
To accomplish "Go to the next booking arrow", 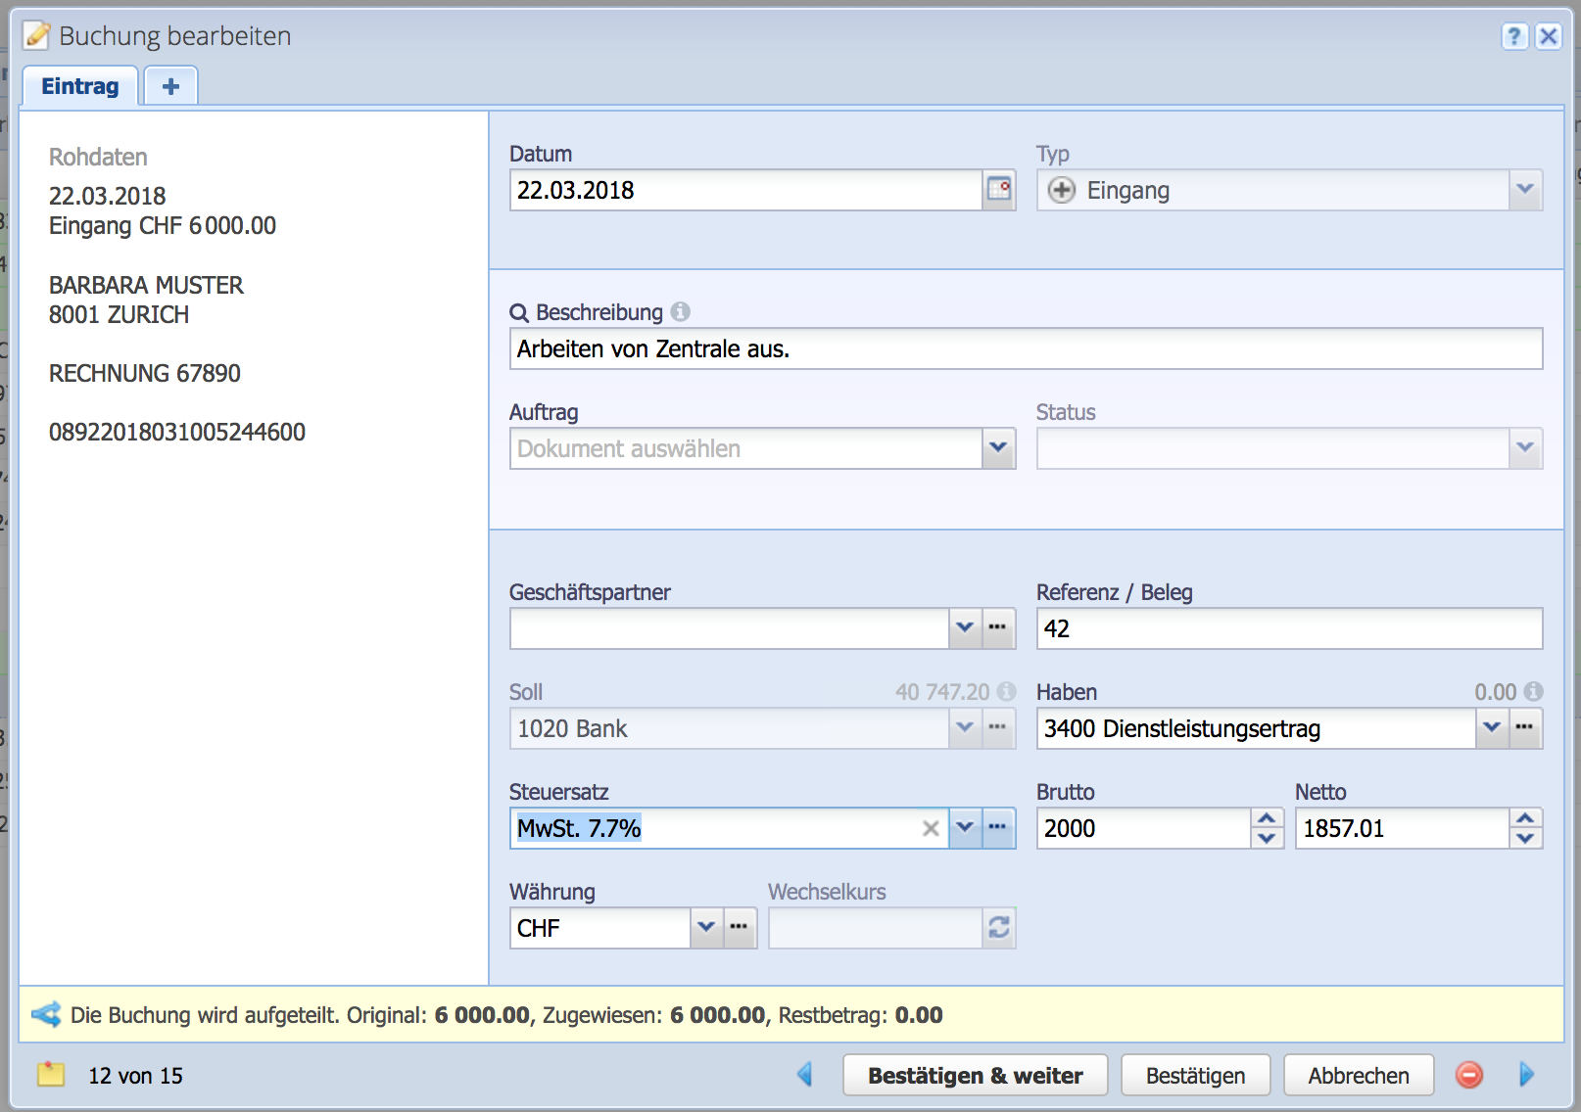I will 1526,1075.
